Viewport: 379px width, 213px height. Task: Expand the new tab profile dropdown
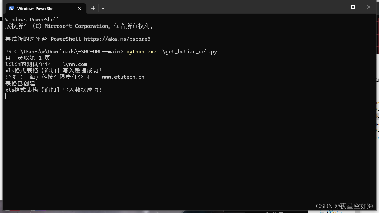click(103, 8)
